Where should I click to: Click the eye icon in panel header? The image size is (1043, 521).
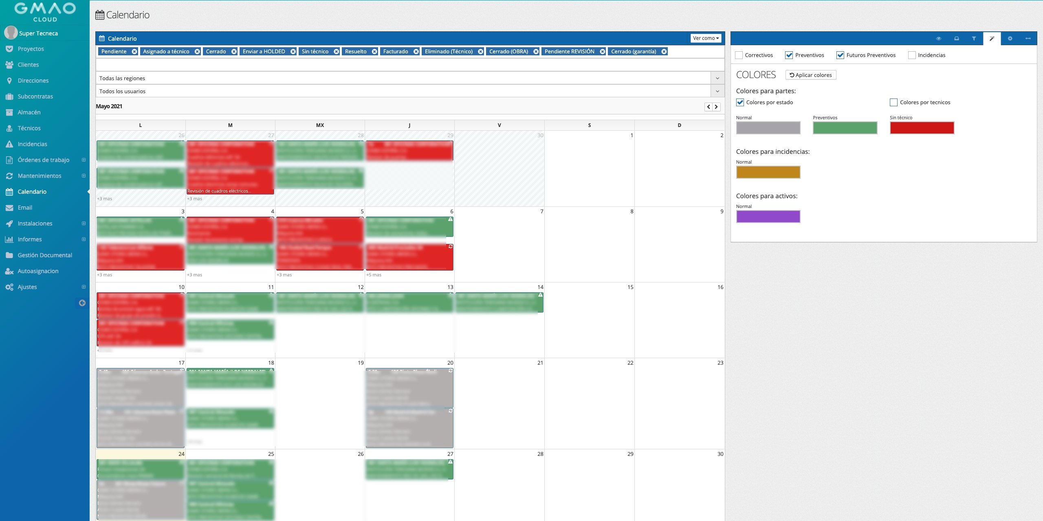(x=939, y=39)
